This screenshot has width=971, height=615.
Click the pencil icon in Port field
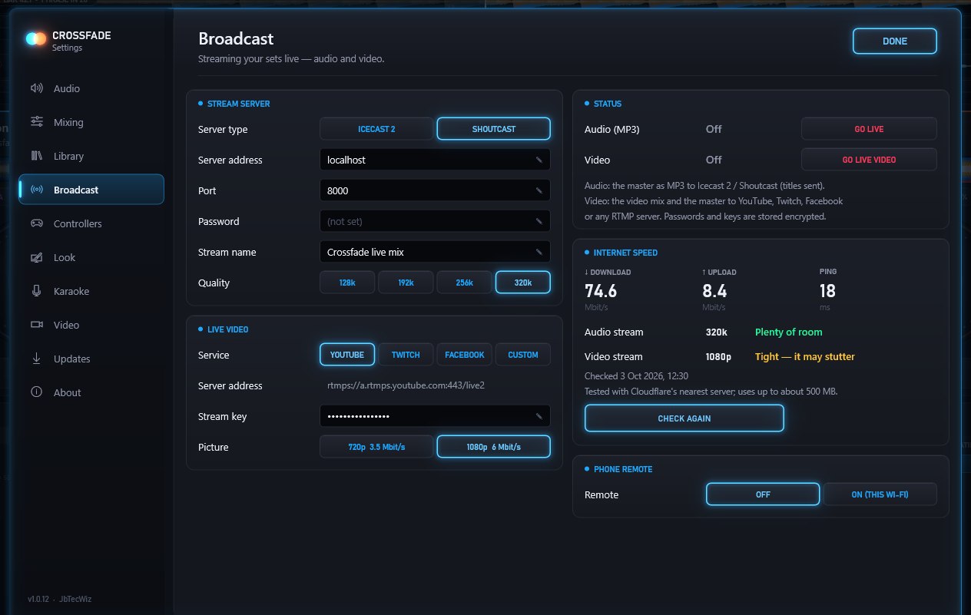pyautogui.click(x=539, y=190)
